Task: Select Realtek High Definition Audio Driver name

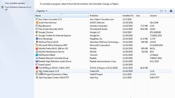Action: (55, 62)
